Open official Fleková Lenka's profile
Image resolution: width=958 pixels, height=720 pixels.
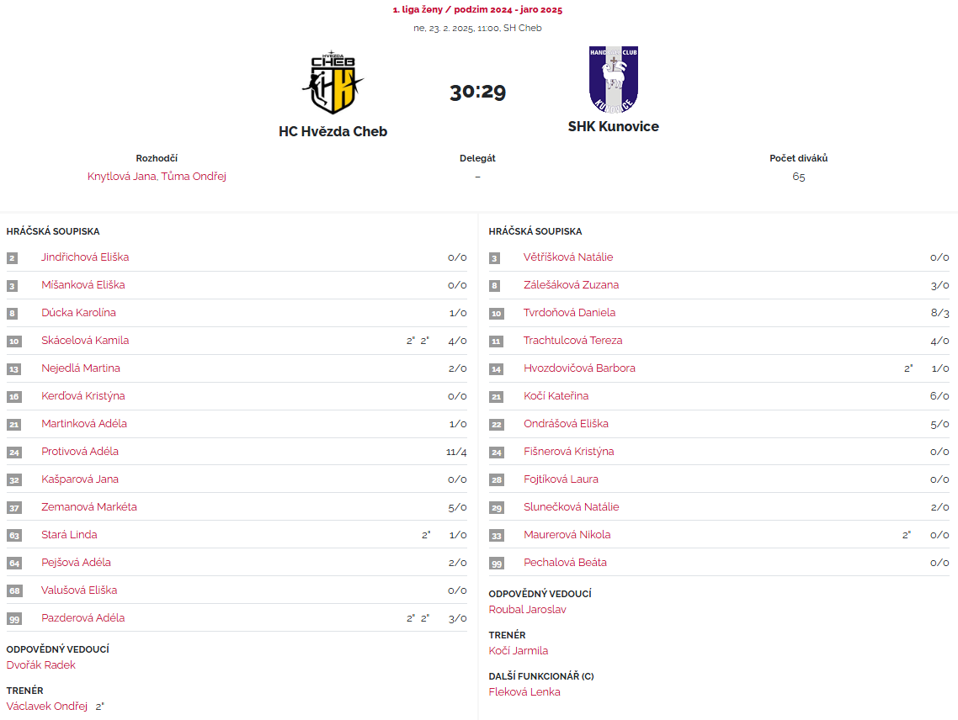[524, 692]
